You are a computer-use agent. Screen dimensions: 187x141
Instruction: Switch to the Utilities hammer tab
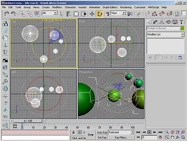coord(181,21)
